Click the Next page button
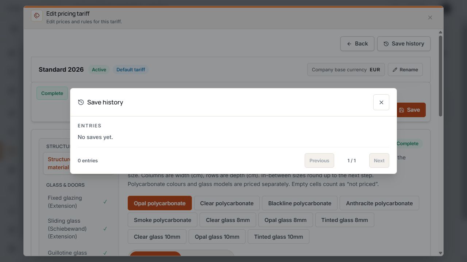Image resolution: width=467 pixels, height=262 pixels. pos(379,160)
